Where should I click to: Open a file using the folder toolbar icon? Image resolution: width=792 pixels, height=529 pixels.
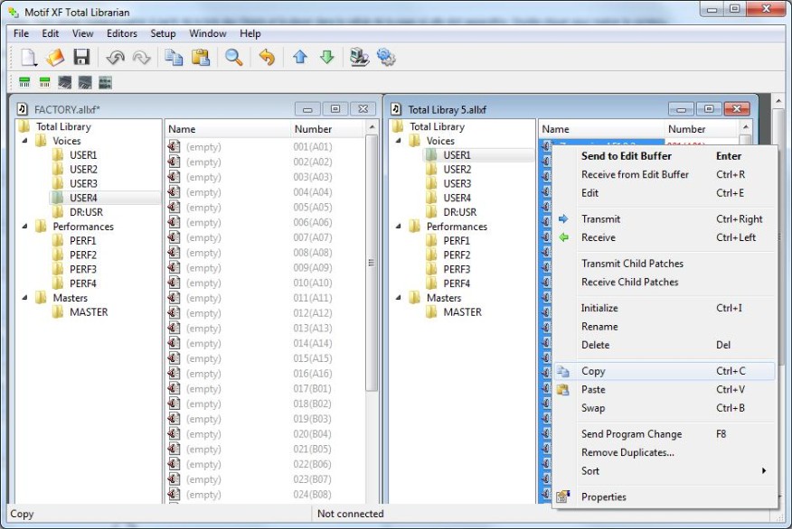pos(55,58)
